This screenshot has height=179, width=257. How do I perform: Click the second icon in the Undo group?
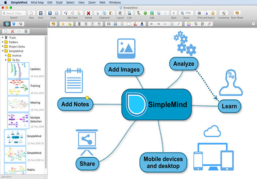[57, 13]
